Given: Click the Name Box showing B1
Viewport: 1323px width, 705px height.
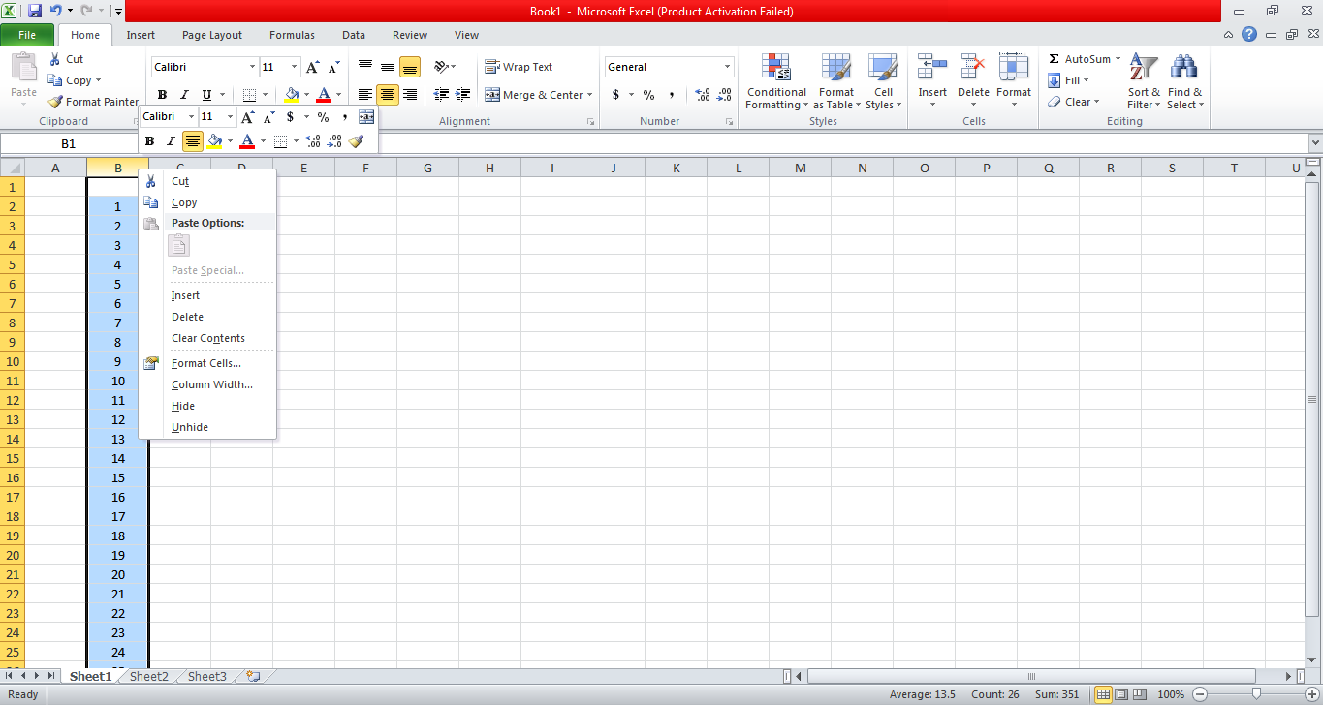Looking at the screenshot, I should [x=68, y=143].
